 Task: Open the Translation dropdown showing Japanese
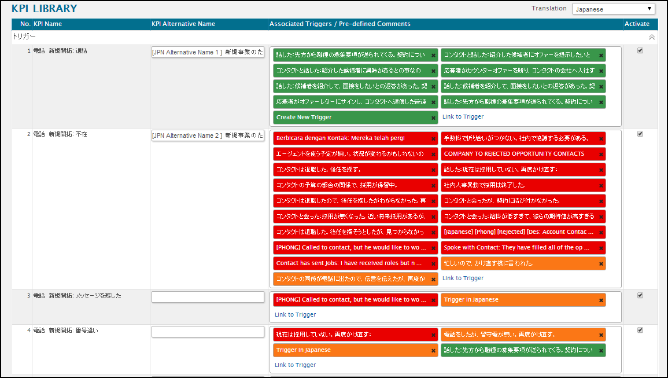[x=613, y=9]
